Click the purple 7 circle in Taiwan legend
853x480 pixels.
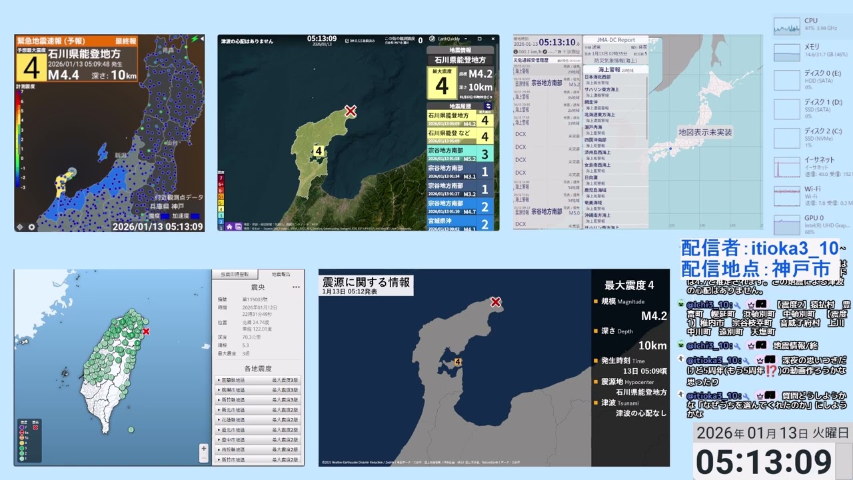[x=23, y=428]
